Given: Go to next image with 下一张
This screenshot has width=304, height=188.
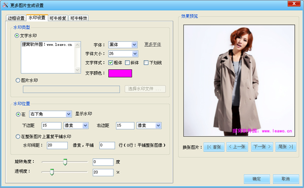Looking at the screenshot, I should (262, 147).
